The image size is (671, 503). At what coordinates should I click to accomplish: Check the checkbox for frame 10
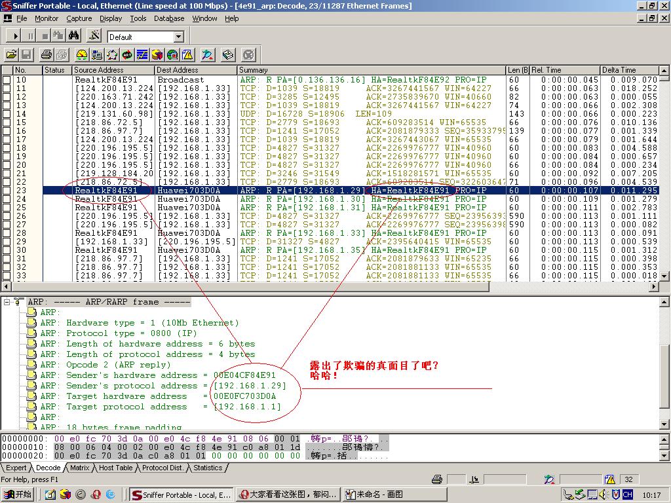tap(7, 80)
